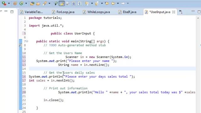Jump to Previous Annotation

coord(97,3)
